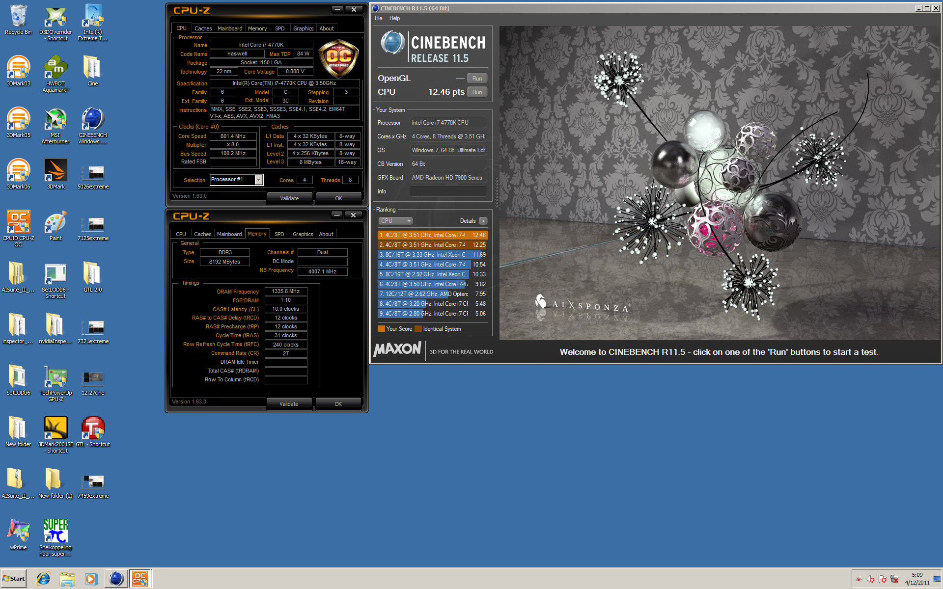Open the GTL 2.0 folder
This screenshot has width=943, height=589.
[x=93, y=277]
